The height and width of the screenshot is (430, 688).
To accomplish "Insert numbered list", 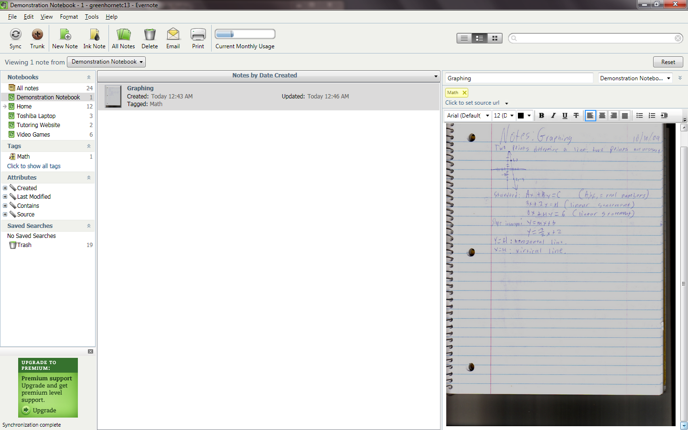I will pos(652,116).
